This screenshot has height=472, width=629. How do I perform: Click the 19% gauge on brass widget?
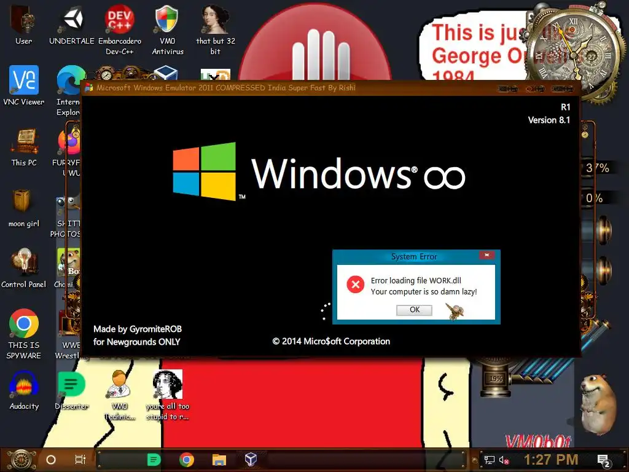pyautogui.click(x=496, y=379)
